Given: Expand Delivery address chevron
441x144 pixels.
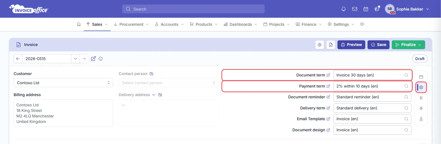Looking at the screenshot, I should (154, 95).
